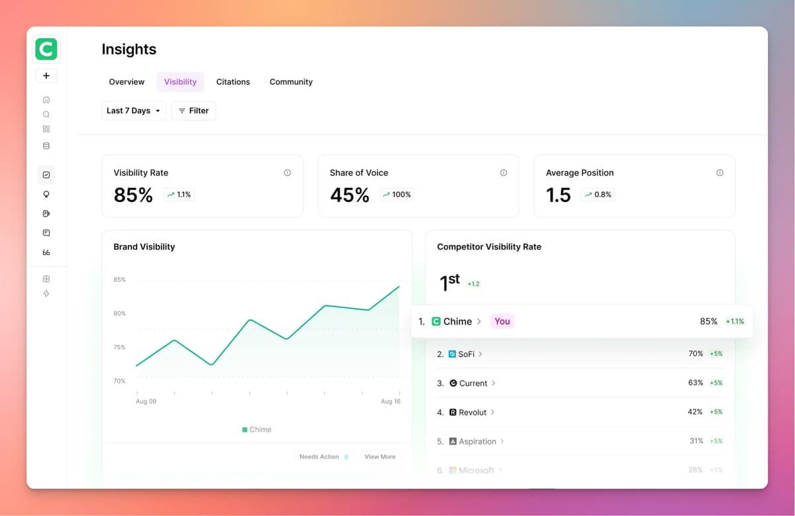Viewport: 795px width, 516px height.
Task: Open the Visibility Rate info tooltip icon
Action: pyautogui.click(x=288, y=172)
